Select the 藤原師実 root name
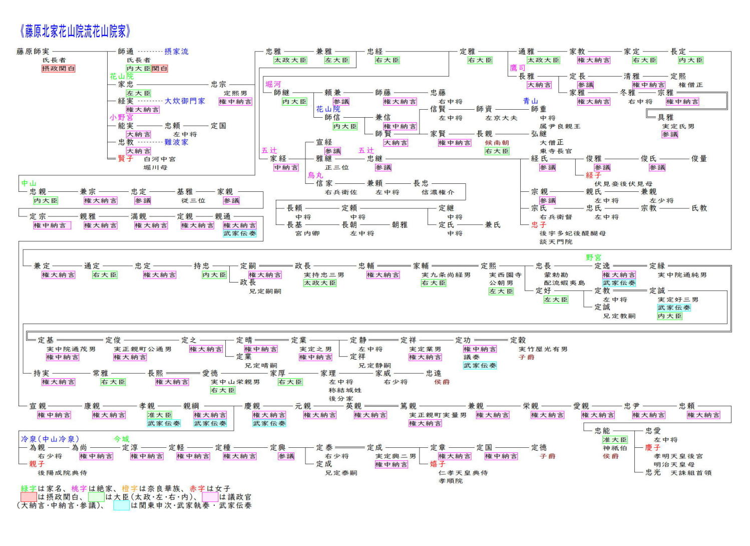 point(33,52)
